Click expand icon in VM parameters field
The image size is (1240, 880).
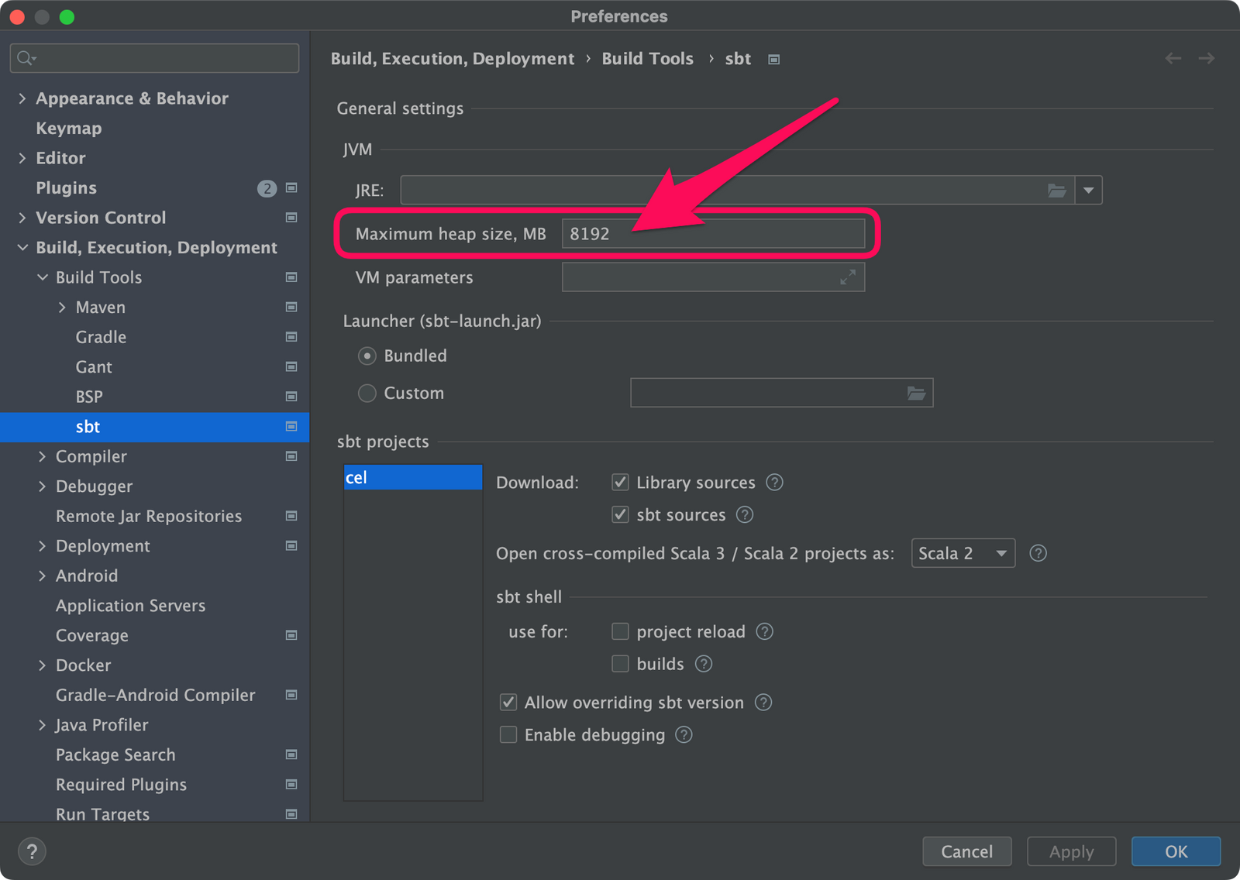coord(848,277)
